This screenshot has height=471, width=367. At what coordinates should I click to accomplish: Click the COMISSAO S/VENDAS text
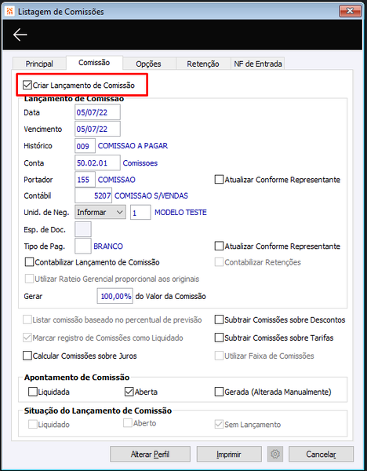[151, 195]
